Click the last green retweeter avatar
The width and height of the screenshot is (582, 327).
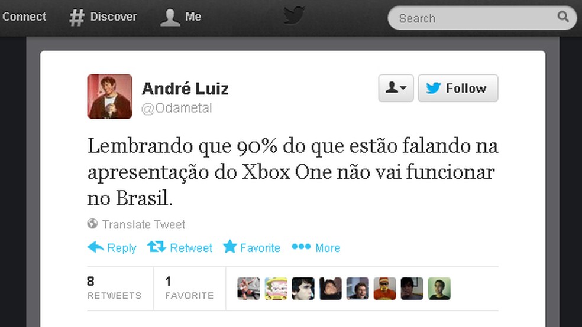(x=439, y=289)
